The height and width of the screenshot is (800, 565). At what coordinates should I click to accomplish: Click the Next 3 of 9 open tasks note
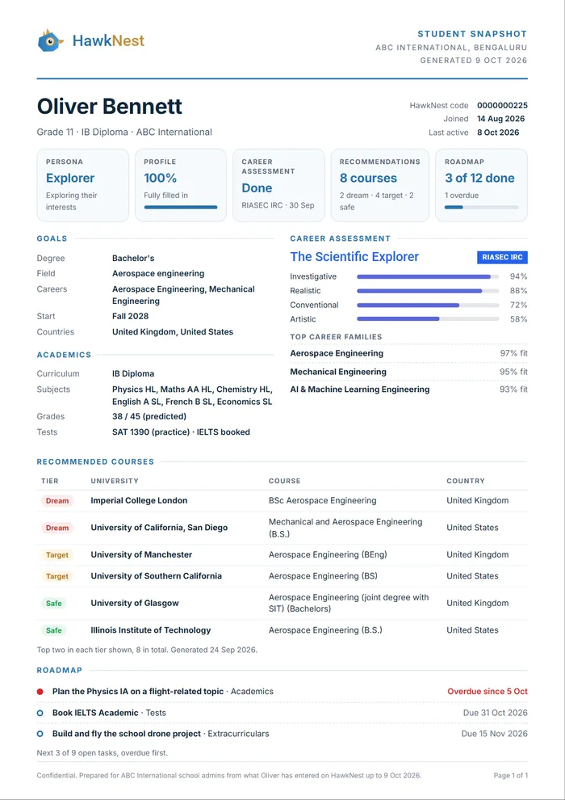coord(103,753)
